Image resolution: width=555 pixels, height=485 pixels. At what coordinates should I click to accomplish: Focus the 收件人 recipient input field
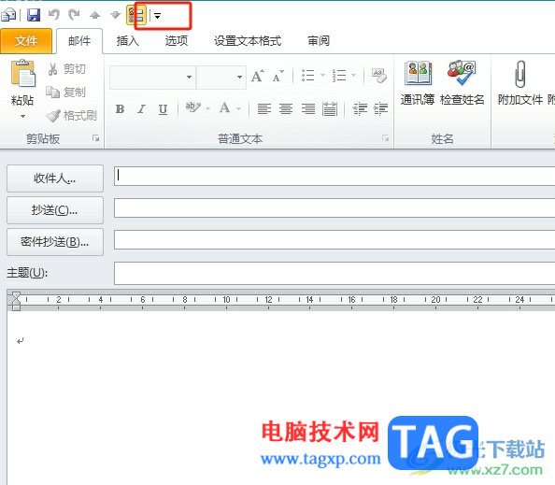click(x=334, y=177)
